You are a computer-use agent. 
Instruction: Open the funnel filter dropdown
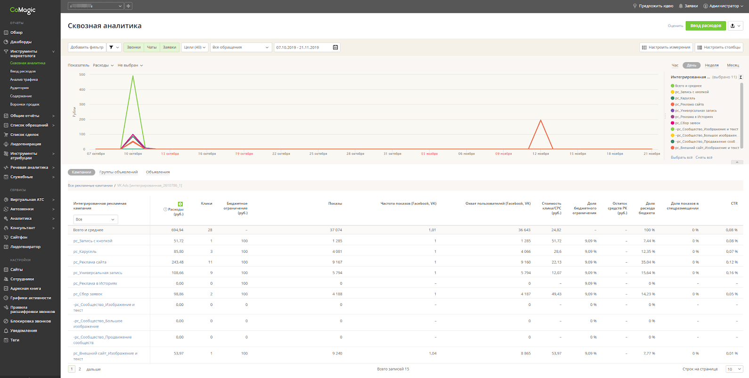(x=114, y=47)
